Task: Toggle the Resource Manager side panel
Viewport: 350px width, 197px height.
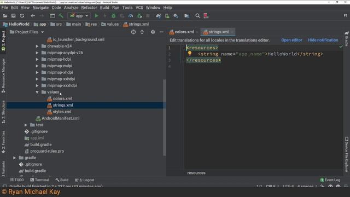Action: point(3,76)
